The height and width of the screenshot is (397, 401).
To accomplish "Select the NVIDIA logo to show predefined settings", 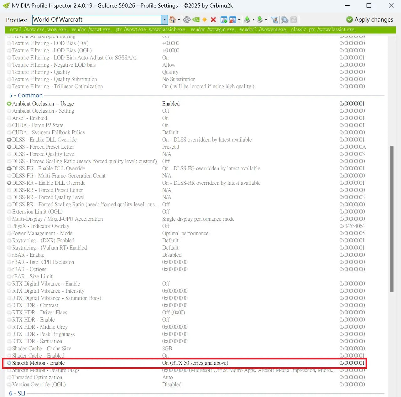I will [196, 19].
